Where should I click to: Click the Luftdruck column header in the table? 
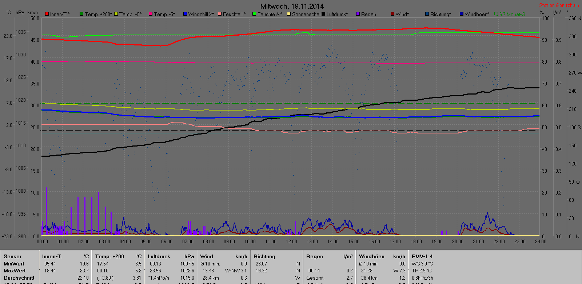click(x=159, y=257)
